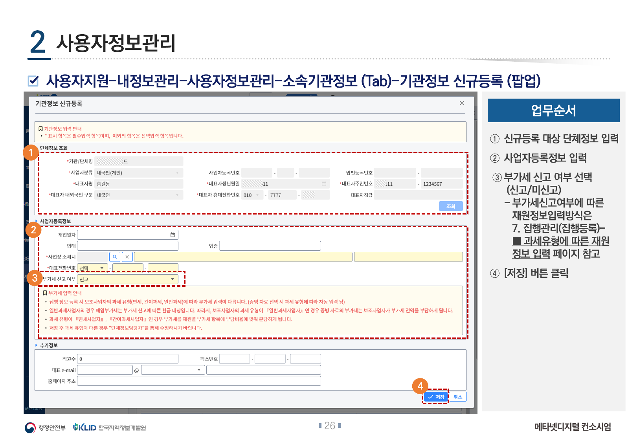Click the bookmark icon next to 부가세 입력 안내
The width and height of the screenshot is (639, 442).
pyautogui.click(x=45, y=293)
